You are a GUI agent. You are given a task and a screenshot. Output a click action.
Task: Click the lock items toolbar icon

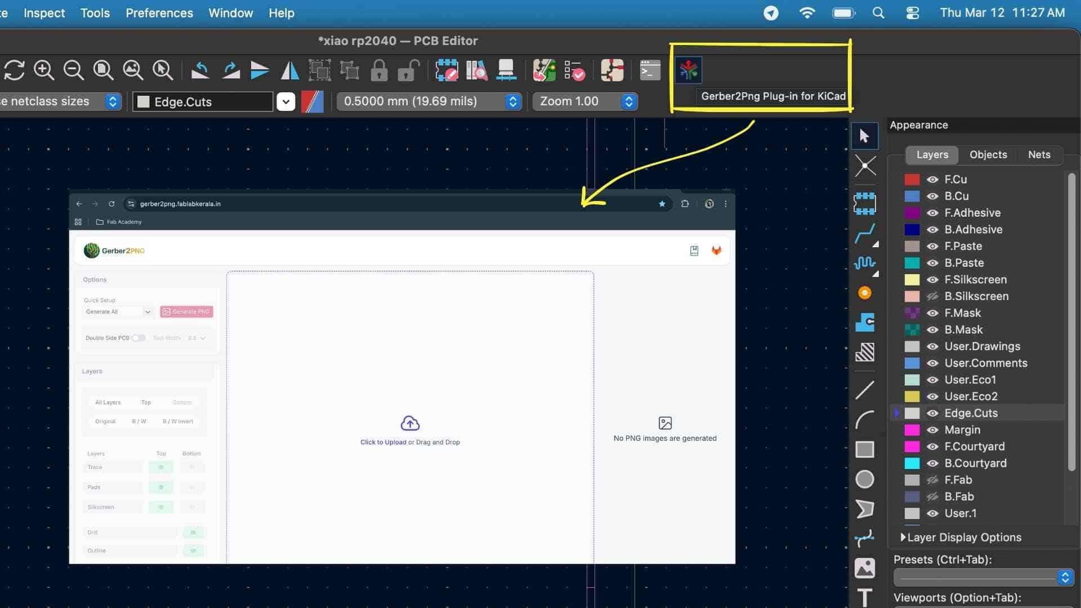379,70
